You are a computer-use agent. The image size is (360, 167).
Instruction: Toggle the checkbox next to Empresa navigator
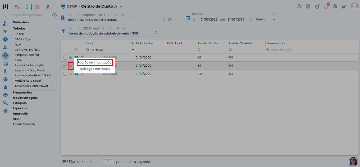(129, 15)
